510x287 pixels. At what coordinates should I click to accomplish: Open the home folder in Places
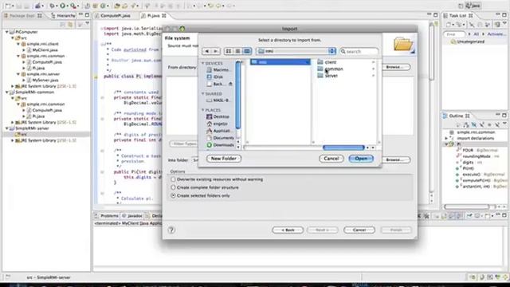click(x=217, y=124)
